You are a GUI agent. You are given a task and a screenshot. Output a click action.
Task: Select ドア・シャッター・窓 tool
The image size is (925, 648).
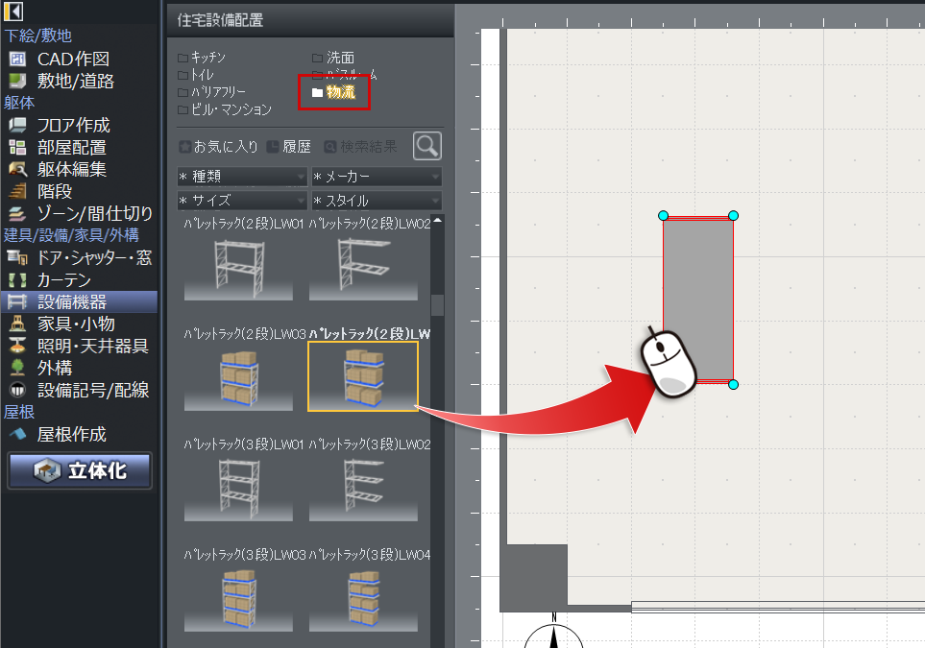click(93, 257)
